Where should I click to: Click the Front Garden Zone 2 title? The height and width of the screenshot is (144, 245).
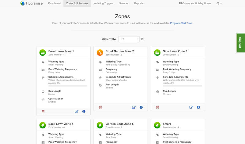(x=120, y=51)
